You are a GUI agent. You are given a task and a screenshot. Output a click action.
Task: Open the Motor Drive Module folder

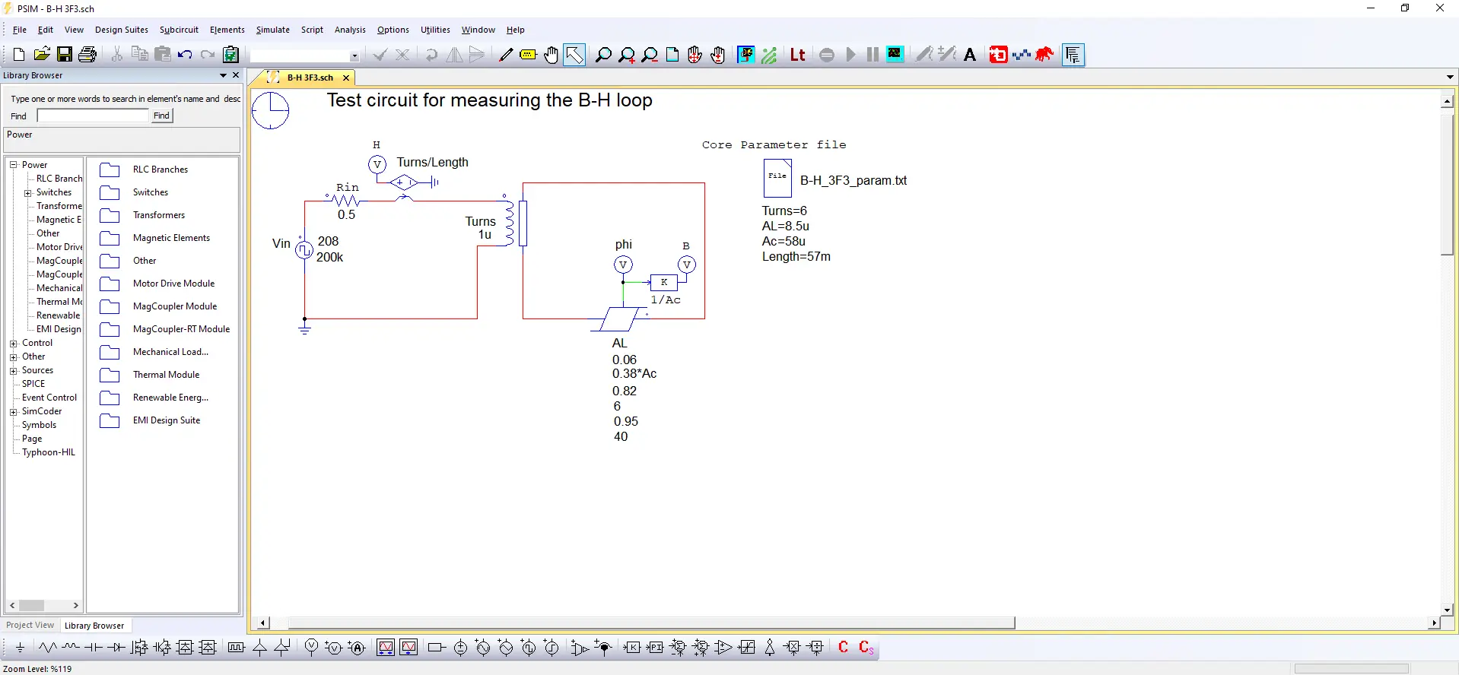pyautogui.click(x=173, y=284)
